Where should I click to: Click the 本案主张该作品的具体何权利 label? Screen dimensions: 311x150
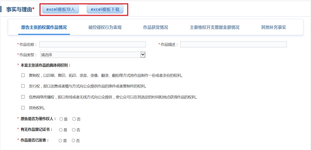pyautogui.click(x=45, y=65)
